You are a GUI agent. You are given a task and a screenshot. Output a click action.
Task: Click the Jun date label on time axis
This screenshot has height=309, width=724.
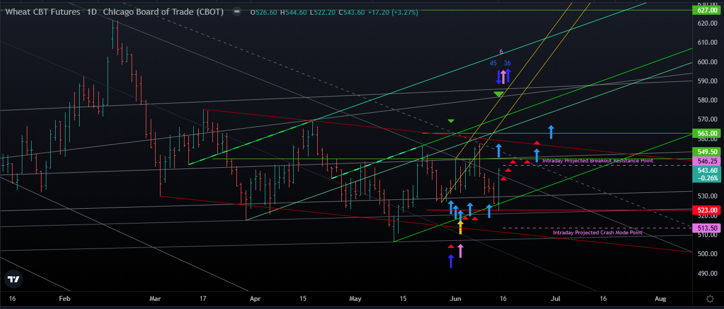pos(454,299)
